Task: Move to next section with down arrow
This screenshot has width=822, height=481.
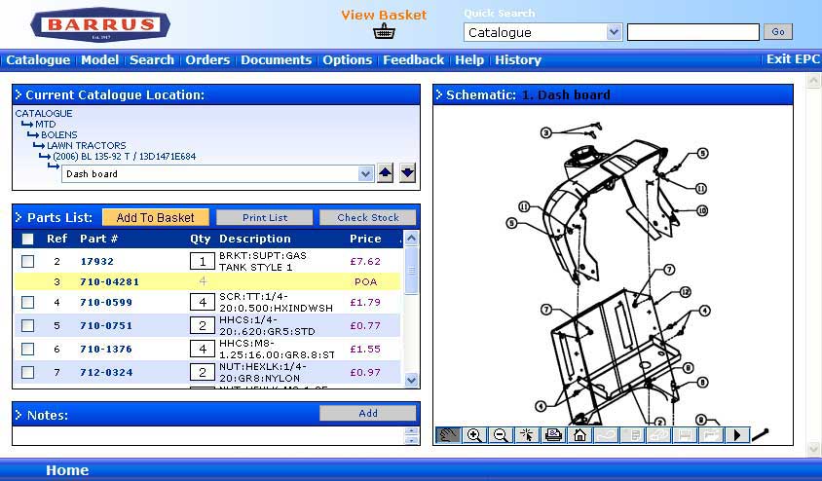Action: click(407, 173)
